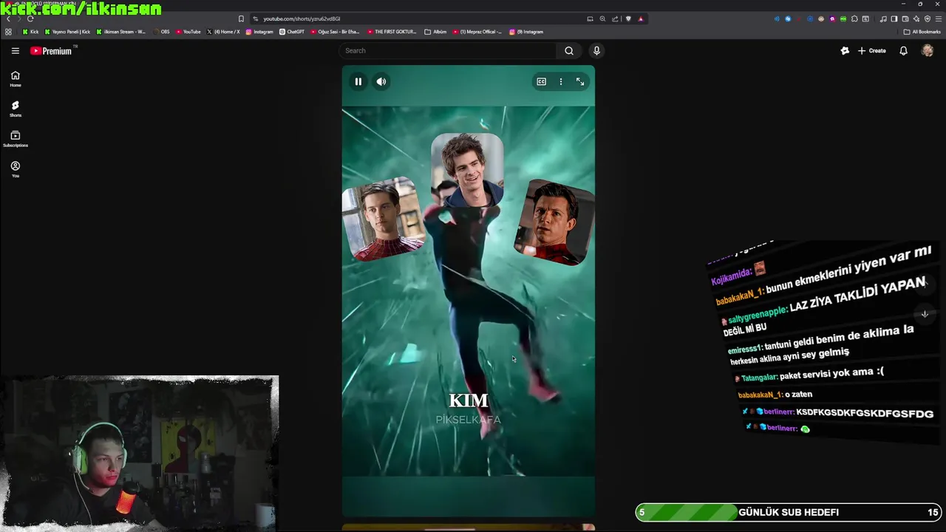This screenshot has width=946, height=532.
Task: Open ChatGPT bookmark
Action: tap(292, 32)
